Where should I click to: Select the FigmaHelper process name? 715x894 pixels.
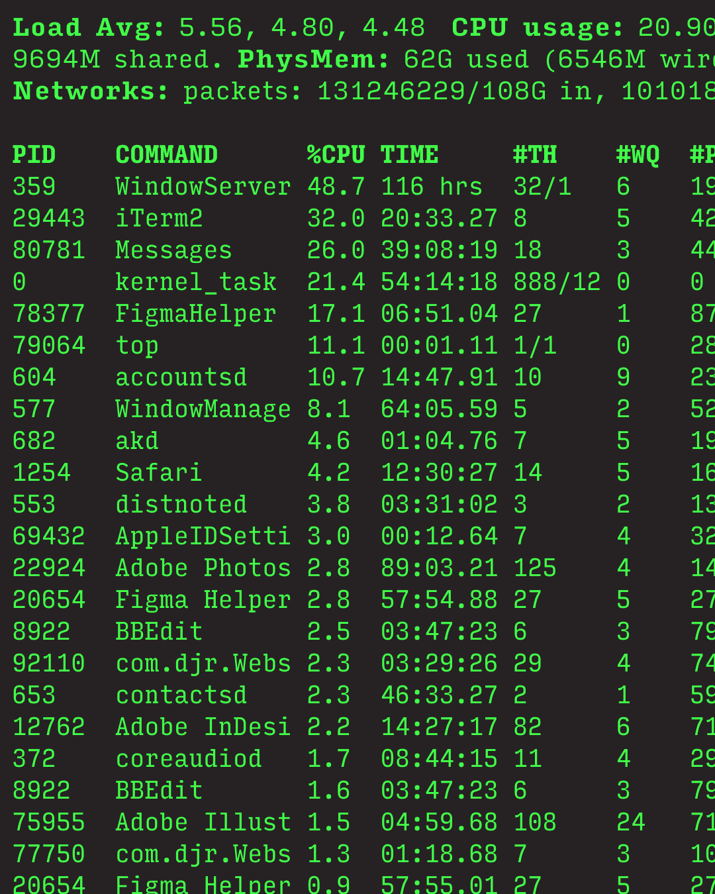click(195, 314)
